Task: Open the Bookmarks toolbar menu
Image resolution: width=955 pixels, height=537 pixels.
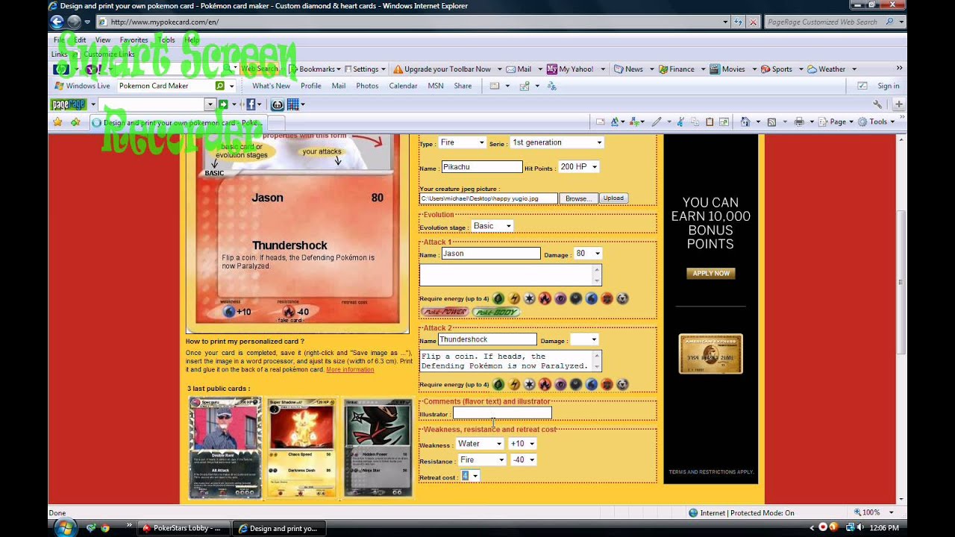Action: click(319, 69)
